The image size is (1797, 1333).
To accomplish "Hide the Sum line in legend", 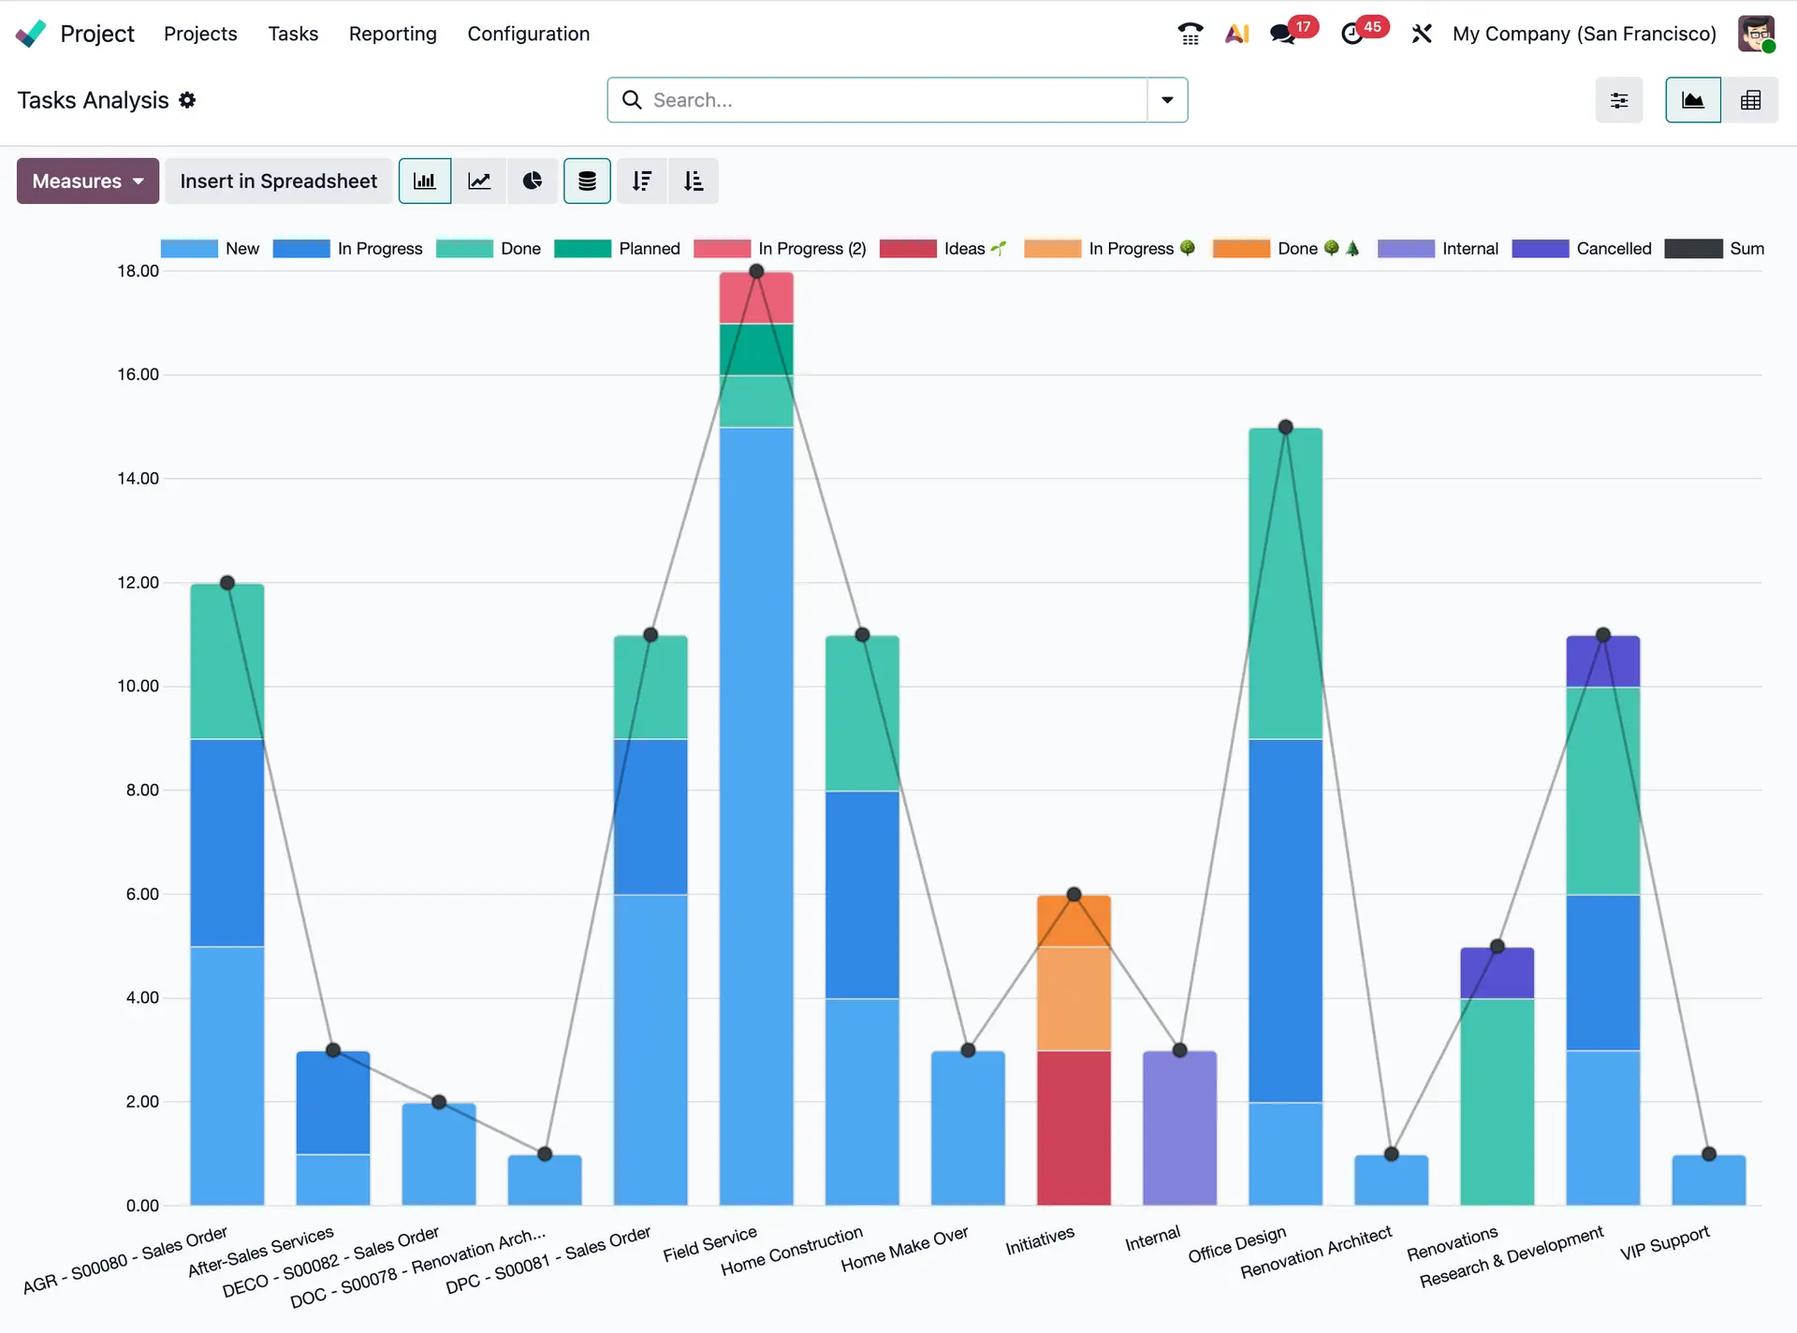I will click(x=1746, y=249).
